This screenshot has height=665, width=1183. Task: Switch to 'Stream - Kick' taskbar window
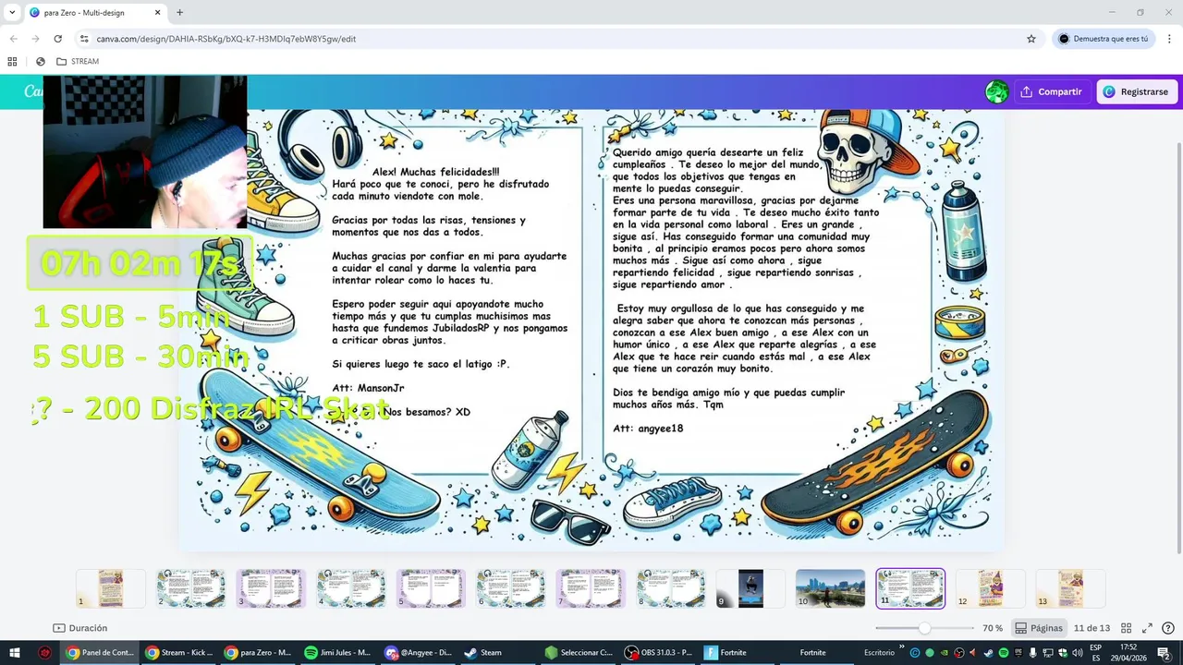(x=180, y=652)
